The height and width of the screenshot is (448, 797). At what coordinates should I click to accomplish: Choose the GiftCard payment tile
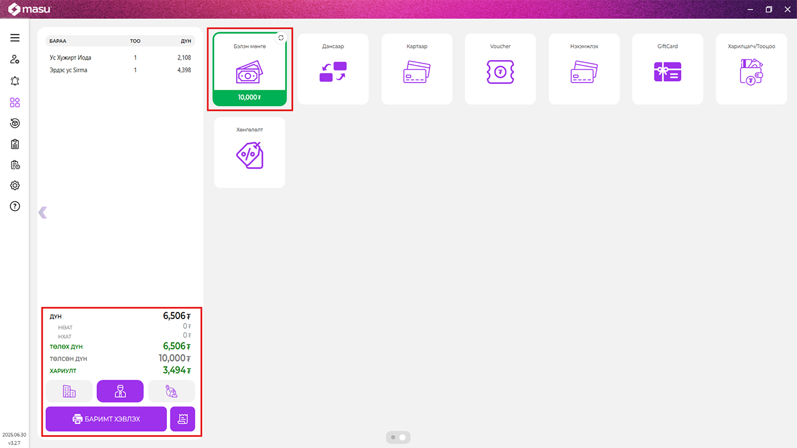coord(667,69)
